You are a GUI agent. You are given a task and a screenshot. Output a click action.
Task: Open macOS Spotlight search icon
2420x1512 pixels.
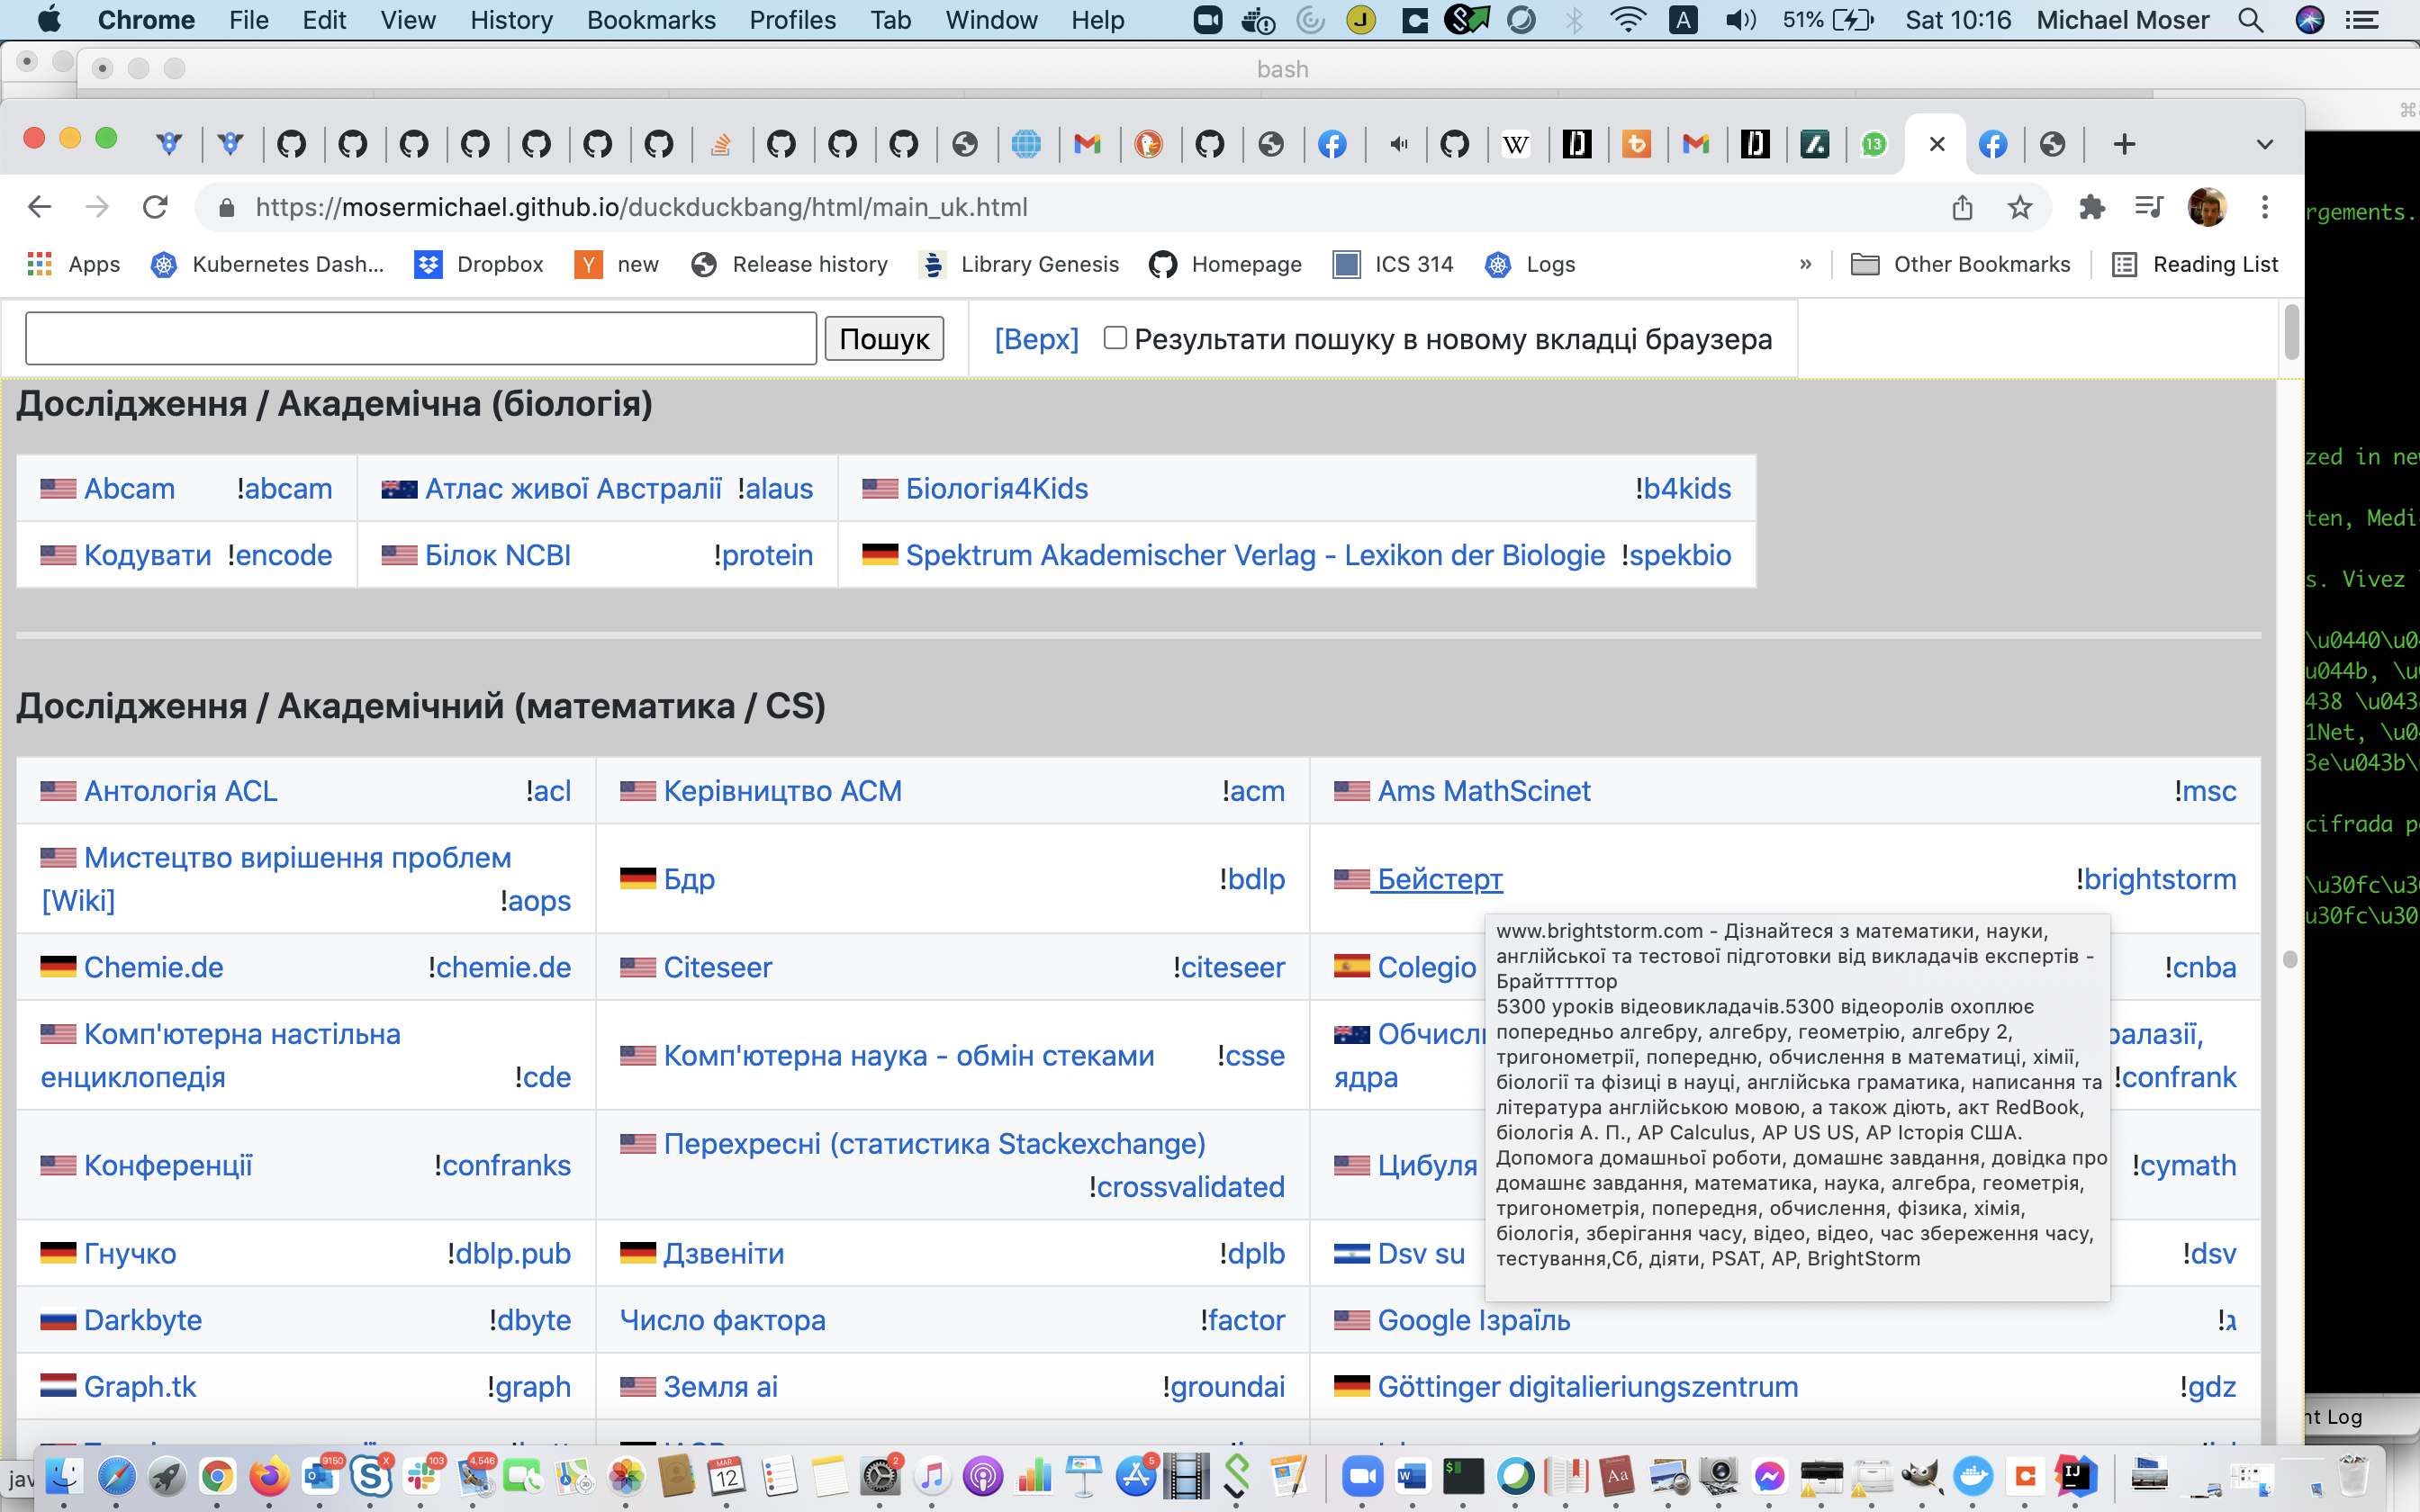[x=2250, y=20]
